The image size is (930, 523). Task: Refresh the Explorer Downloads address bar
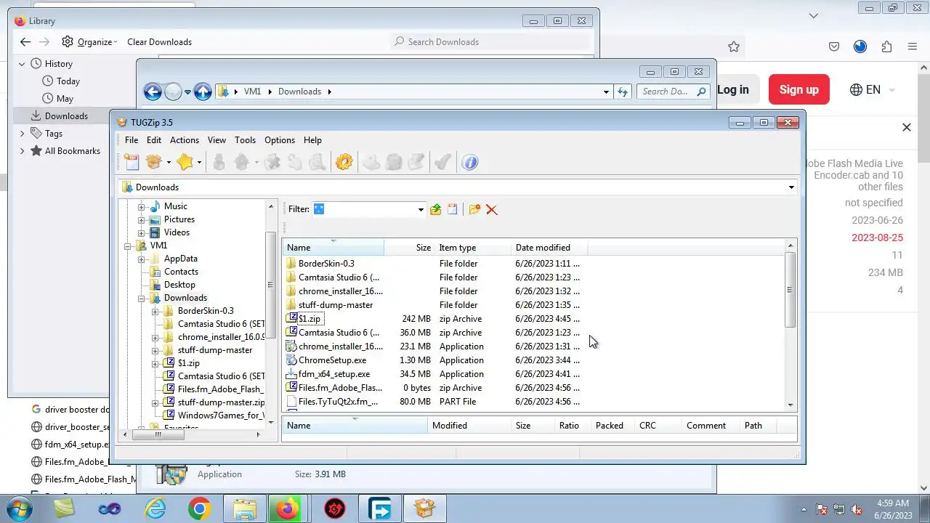click(x=623, y=92)
